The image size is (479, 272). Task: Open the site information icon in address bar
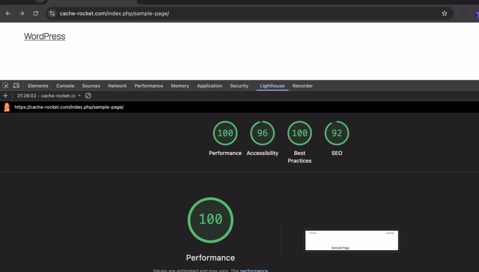coord(52,14)
